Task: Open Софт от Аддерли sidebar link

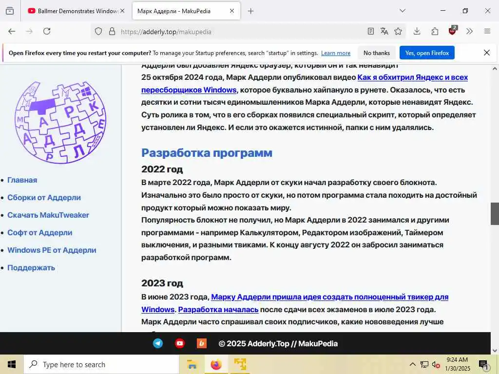Action: pyautogui.click(x=40, y=232)
